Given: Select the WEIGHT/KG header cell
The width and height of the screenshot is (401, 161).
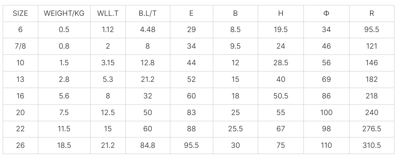Looking at the screenshot, I should tap(64, 13).
